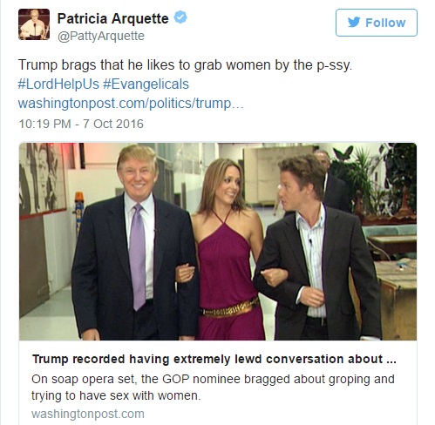Image resolution: width=435 pixels, height=425 pixels.
Task: Click the Follow button
Action: [x=377, y=23]
